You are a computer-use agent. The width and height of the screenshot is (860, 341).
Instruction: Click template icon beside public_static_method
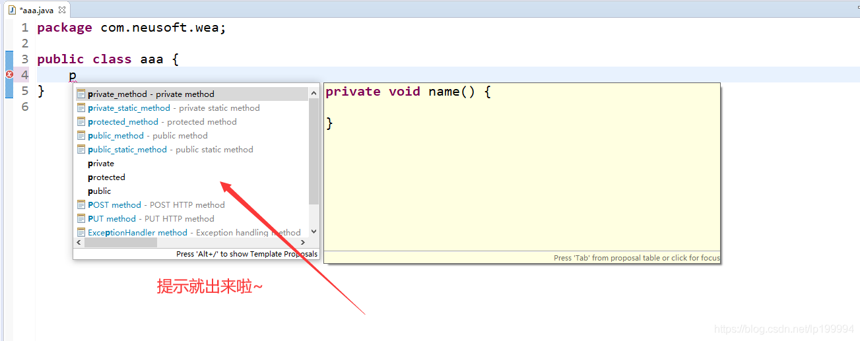(x=81, y=149)
